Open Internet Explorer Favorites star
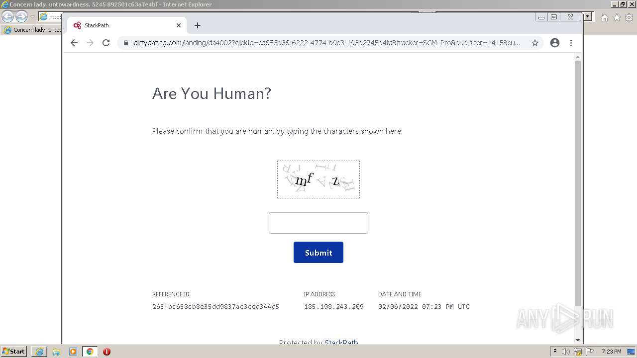Screen dimensions: 637x358 pyautogui.click(x=617, y=17)
